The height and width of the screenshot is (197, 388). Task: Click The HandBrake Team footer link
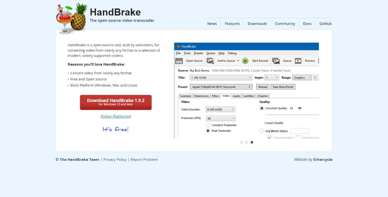pyautogui.click(x=80, y=160)
